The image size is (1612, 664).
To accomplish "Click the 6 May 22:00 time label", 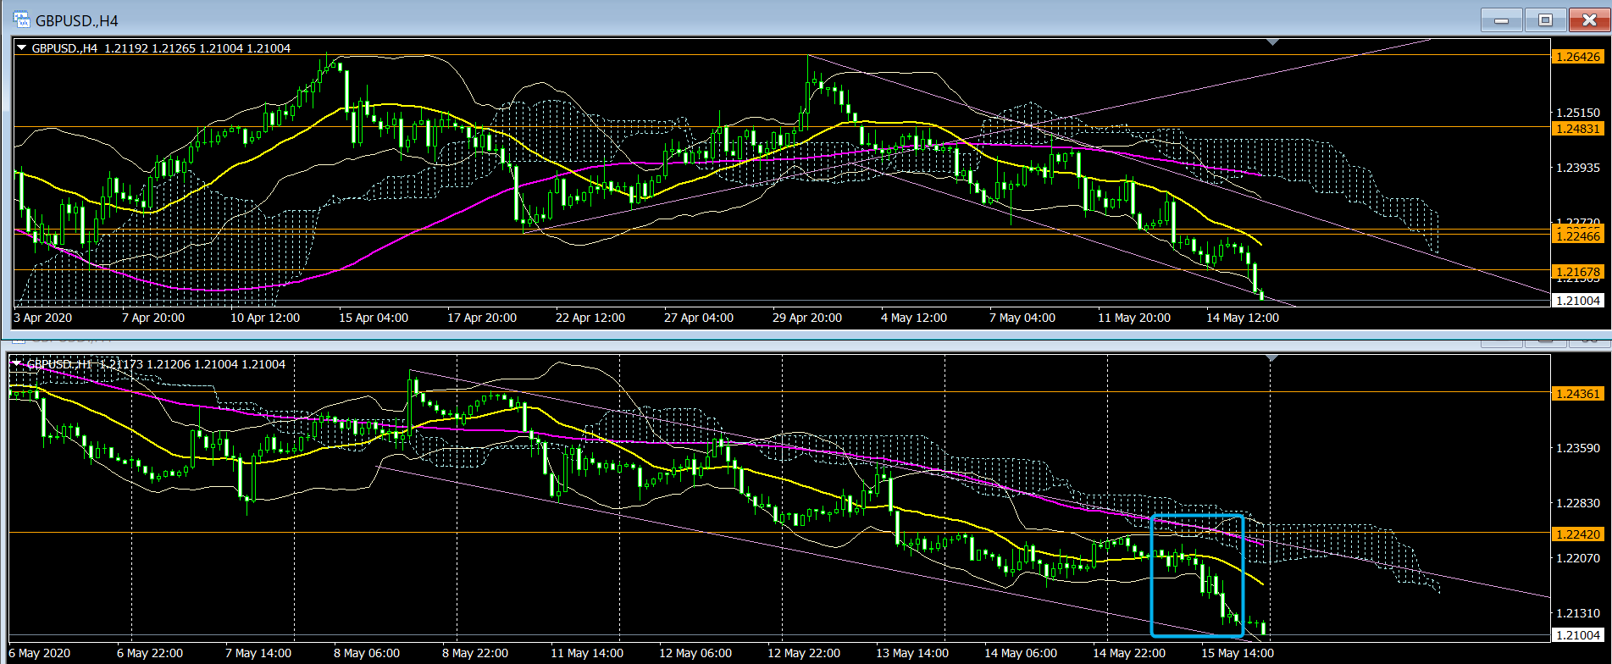I will [150, 653].
